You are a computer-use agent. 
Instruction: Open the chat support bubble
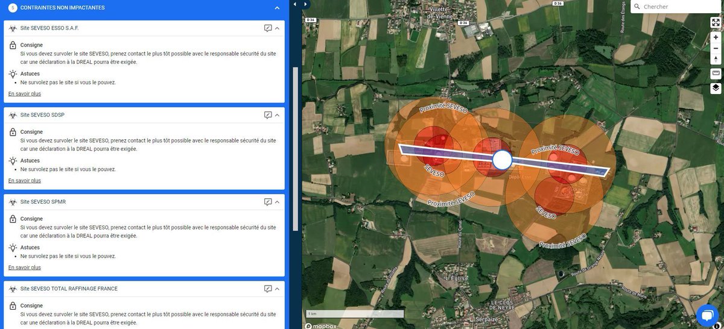tap(708, 315)
